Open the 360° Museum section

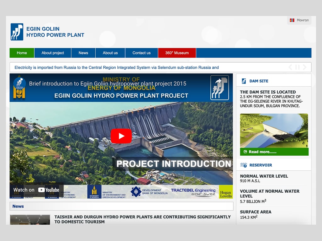pos(177,53)
